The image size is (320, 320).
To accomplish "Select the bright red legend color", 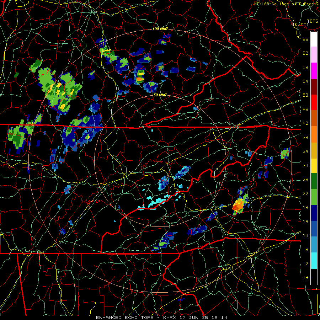I will point(314,102).
